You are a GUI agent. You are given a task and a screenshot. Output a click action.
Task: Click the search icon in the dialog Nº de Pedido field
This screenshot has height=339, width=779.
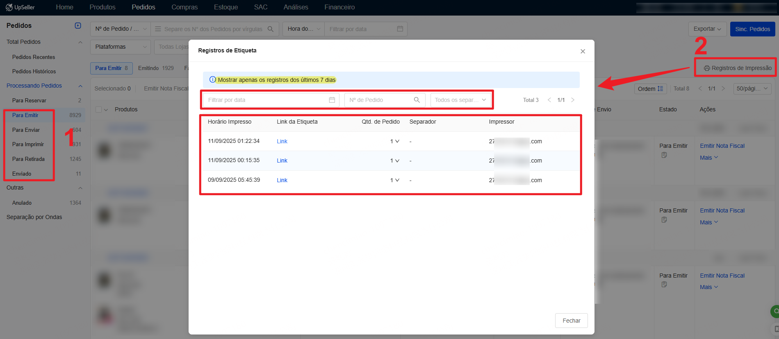click(417, 100)
